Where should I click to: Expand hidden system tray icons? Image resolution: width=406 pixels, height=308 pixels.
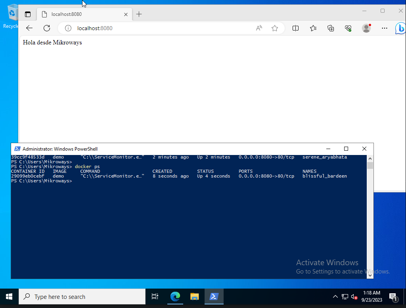click(x=335, y=297)
